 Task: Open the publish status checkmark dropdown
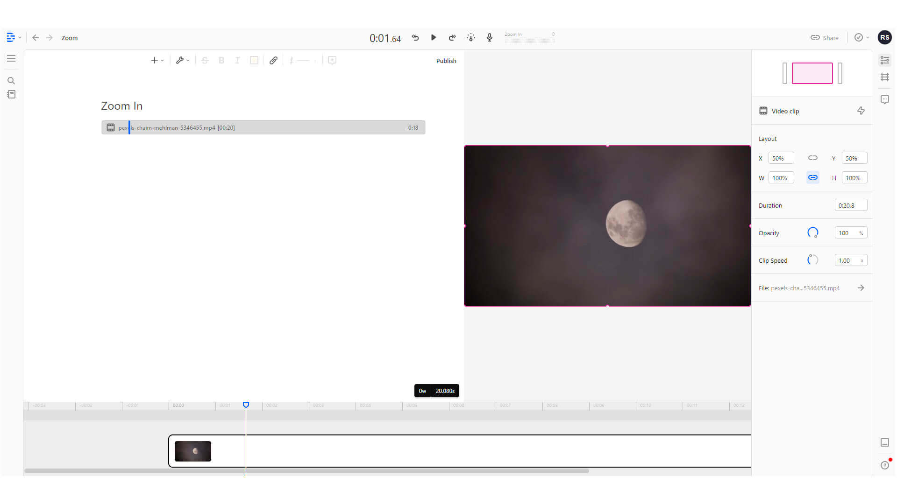tap(861, 37)
